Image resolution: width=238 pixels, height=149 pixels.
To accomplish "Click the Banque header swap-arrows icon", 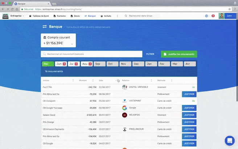I will point(45,27).
